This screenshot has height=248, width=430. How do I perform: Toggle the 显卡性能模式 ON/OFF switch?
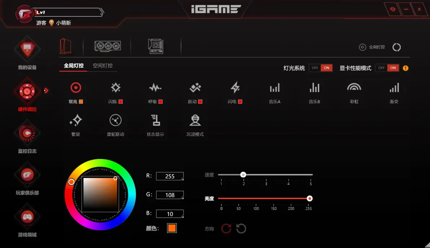tap(387, 68)
